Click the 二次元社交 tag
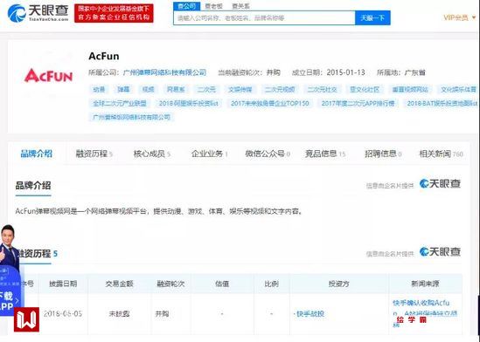The image size is (480, 342). tap(322, 89)
